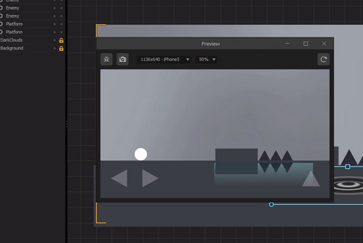Image resolution: width=363 pixels, height=243 pixels.
Task: Toggle visibility dot of Background layer
Action: point(54,48)
